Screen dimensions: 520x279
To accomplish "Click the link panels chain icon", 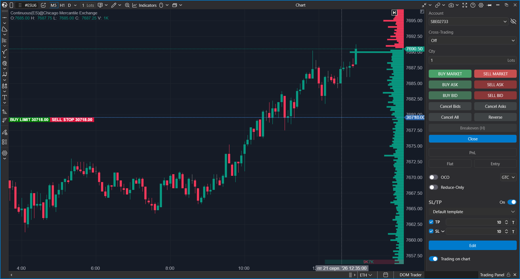I will click(438, 5).
